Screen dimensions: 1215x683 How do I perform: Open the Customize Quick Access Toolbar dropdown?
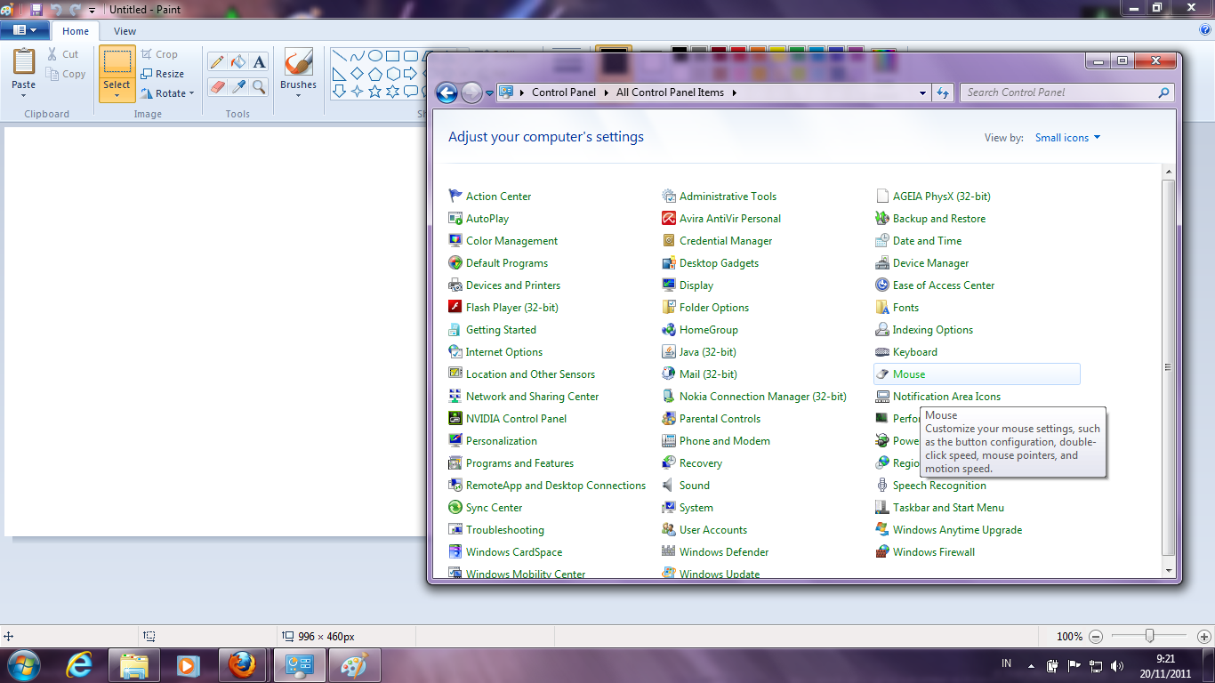point(92,10)
